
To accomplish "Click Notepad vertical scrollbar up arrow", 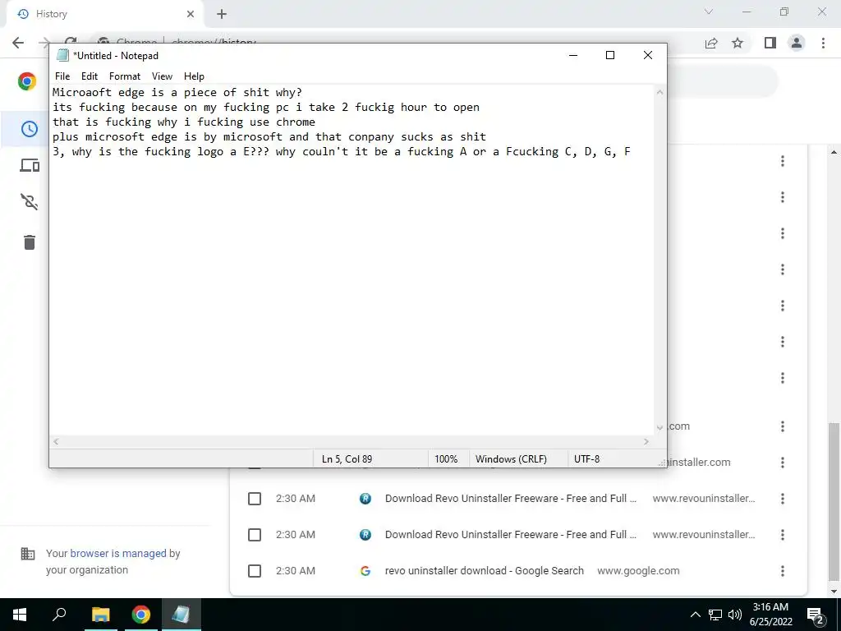I will [x=659, y=92].
